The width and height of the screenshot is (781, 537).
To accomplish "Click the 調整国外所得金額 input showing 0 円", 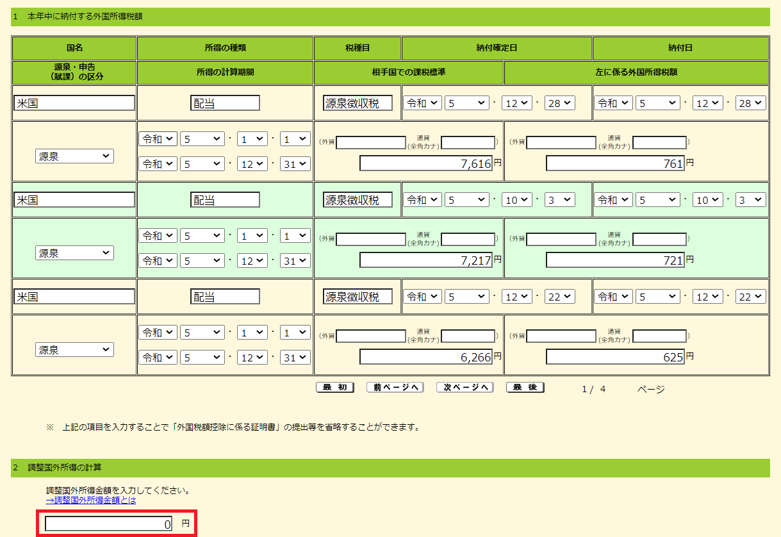I will (109, 524).
